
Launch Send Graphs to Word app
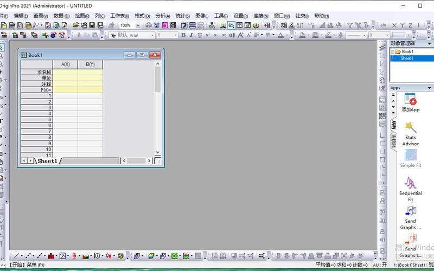410,218
